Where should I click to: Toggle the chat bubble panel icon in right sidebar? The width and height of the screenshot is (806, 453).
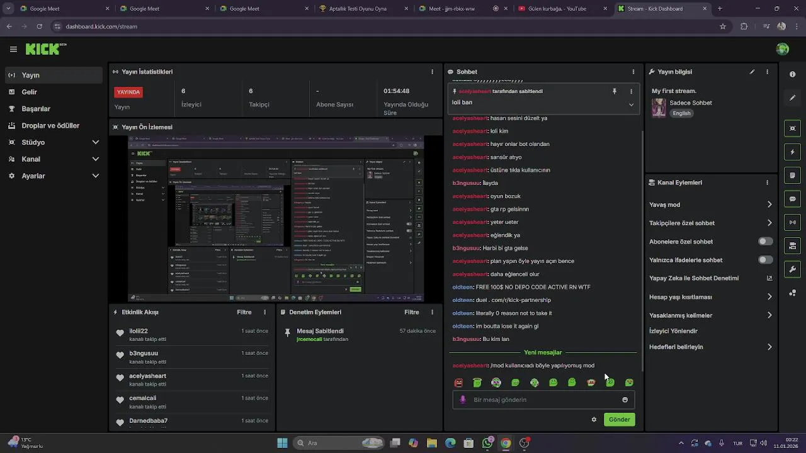(x=792, y=199)
